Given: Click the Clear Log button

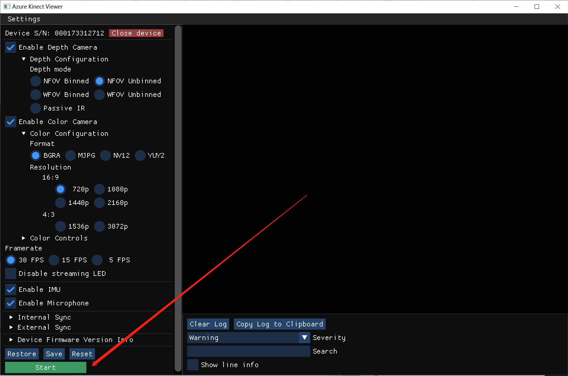Looking at the screenshot, I should (208, 324).
